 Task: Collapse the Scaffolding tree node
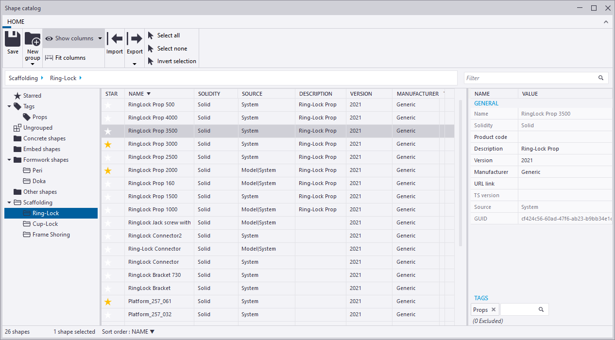point(9,203)
